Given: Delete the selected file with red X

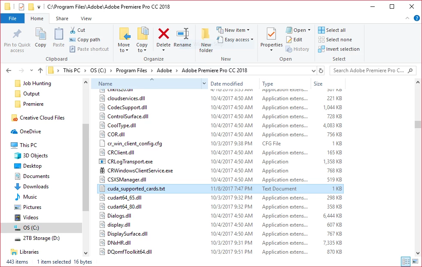Looking at the screenshot, I should pos(164,34).
